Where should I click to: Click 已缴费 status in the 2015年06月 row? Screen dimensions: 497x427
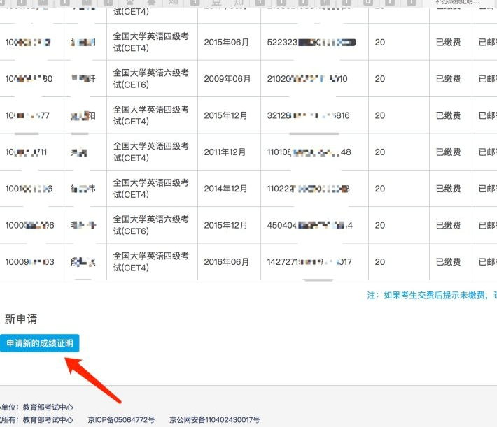point(448,43)
